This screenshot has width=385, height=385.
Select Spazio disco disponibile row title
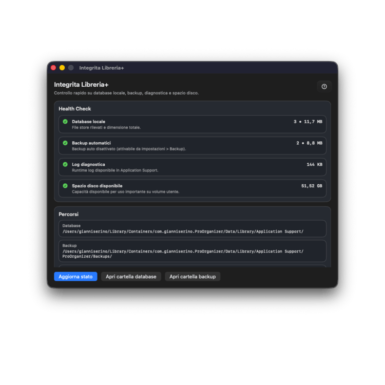pos(97,186)
